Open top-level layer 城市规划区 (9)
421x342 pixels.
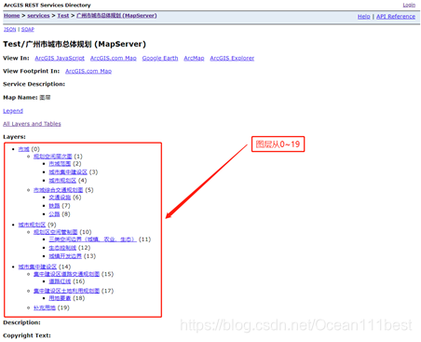click(x=32, y=225)
